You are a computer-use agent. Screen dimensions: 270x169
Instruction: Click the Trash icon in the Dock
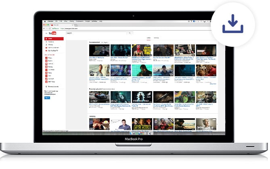click(152, 134)
